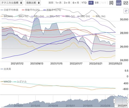129x108 pixels.
Task: Toggle the 日経平均株価 series legend
Action: pos(10,10)
